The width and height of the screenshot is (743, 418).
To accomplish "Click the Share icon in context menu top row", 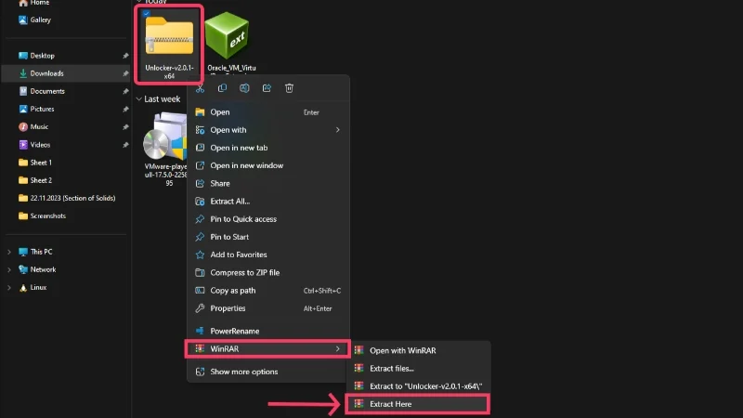I will coord(267,88).
